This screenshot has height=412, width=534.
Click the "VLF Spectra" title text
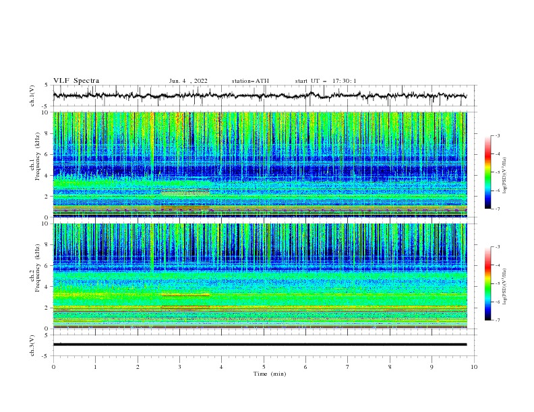click(76, 81)
